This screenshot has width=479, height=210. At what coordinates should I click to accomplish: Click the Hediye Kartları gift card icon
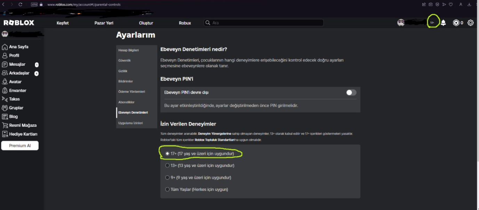tap(5, 134)
